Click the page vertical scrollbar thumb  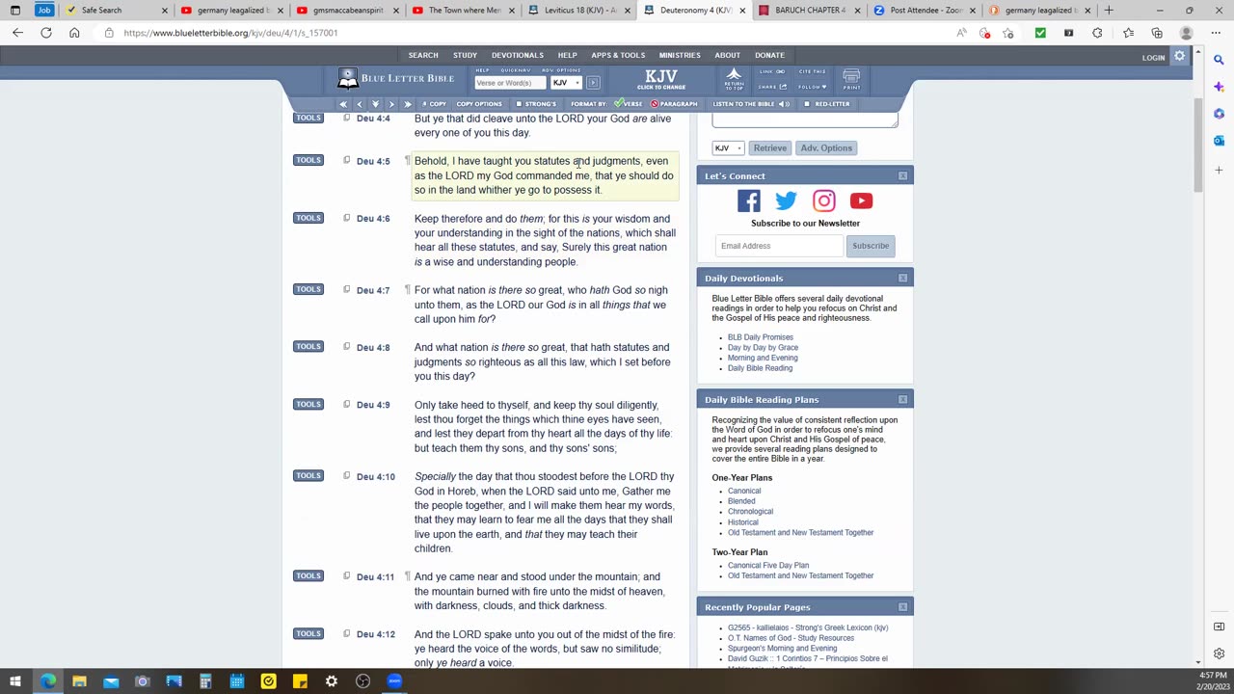(1198, 146)
